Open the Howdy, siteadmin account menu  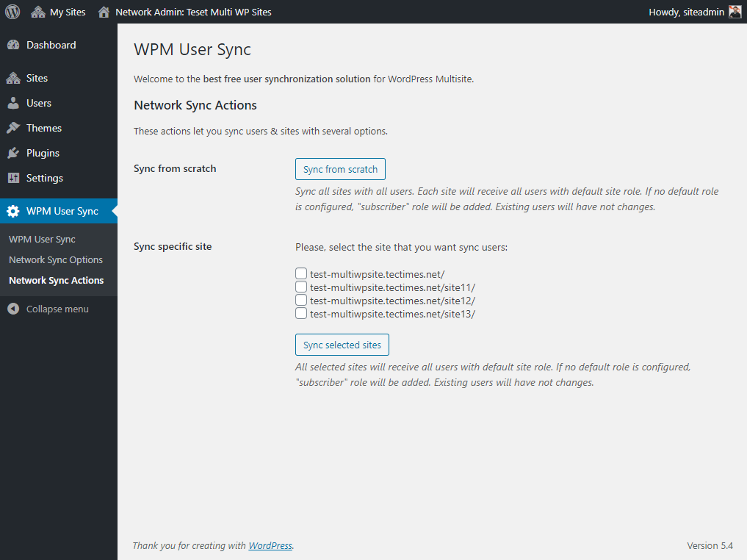tap(686, 12)
